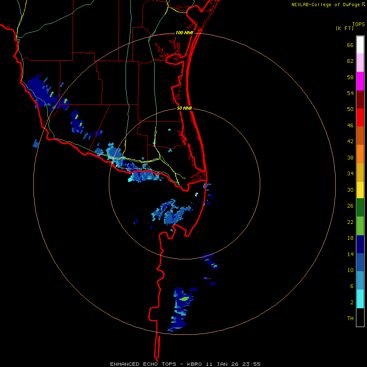The height and width of the screenshot is (367, 367).
Task: Pick the navy blue legend swatch
Action: [360, 244]
